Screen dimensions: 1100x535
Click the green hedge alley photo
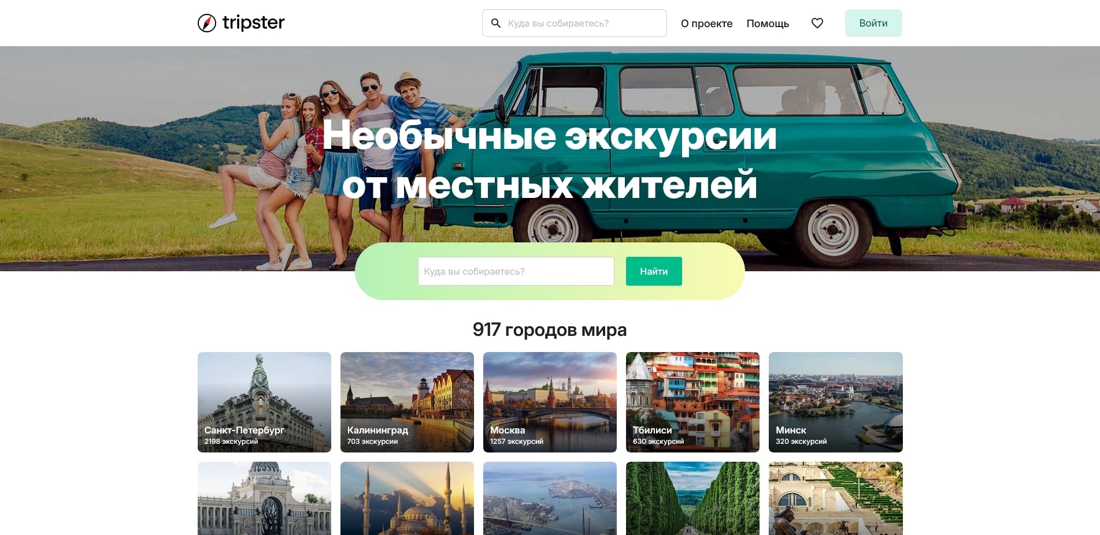click(692, 499)
